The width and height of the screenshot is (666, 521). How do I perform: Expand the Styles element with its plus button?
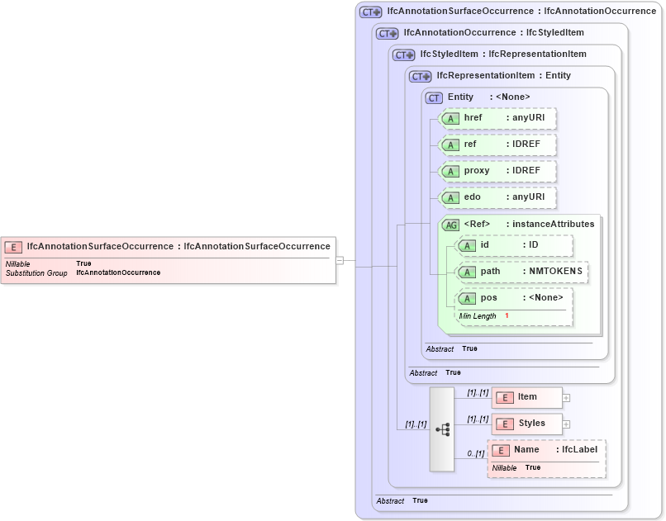point(567,424)
